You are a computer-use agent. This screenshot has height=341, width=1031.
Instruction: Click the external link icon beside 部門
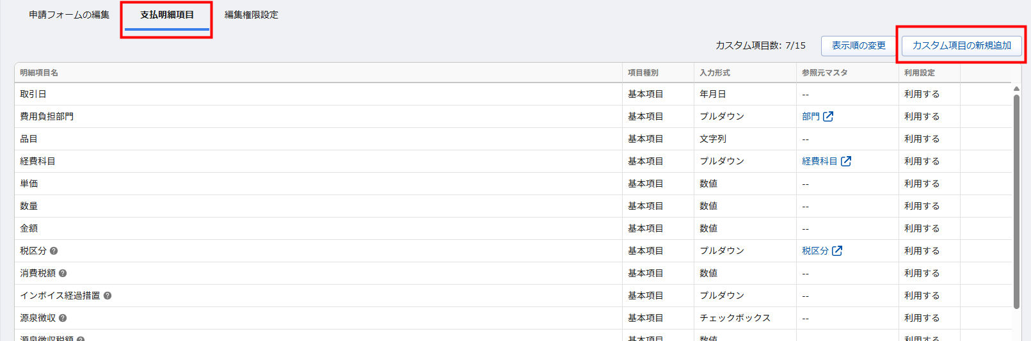coord(828,116)
